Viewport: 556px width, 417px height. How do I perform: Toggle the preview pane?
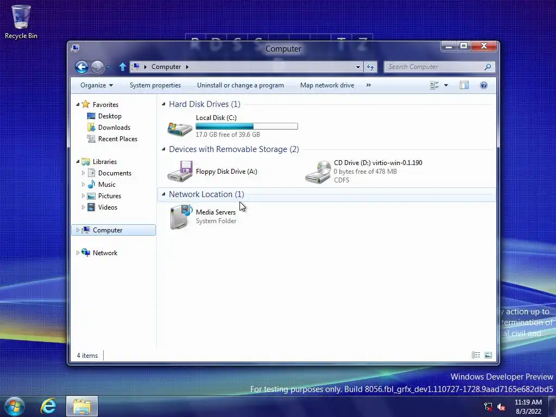pyautogui.click(x=464, y=85)
